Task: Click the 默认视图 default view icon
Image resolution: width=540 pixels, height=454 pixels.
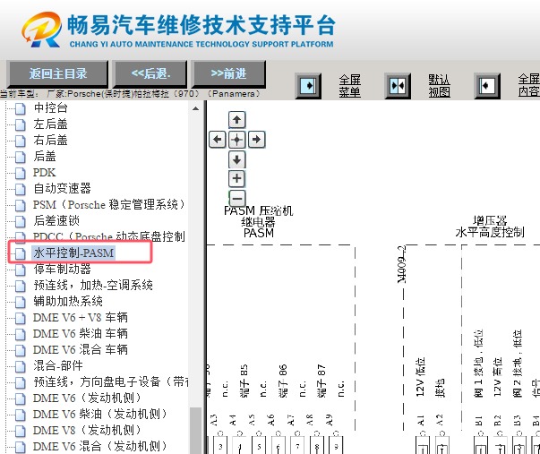Action: point(398,86)
